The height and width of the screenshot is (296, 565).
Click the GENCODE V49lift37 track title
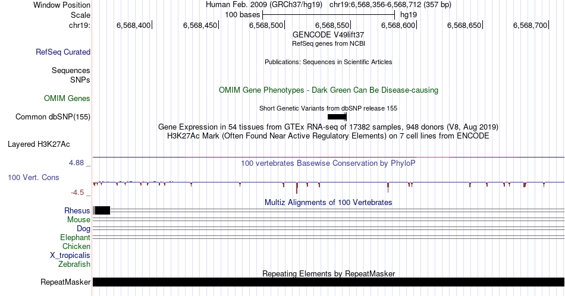328,34
